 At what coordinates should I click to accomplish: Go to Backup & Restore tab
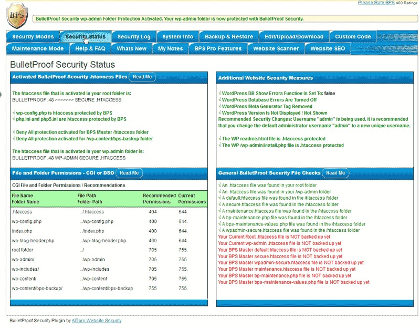click(229, 37)
